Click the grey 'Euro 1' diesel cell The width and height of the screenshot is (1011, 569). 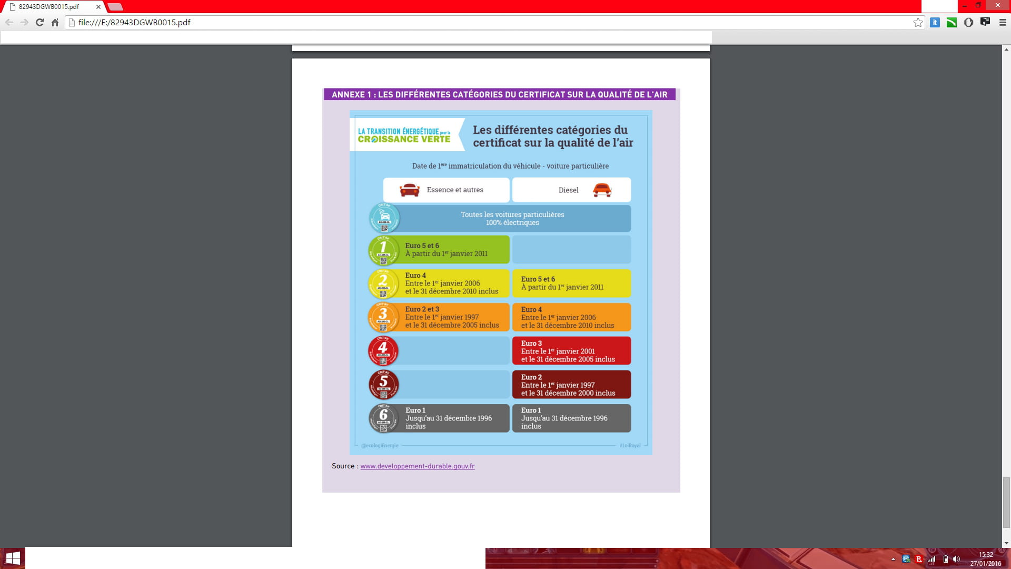coord(571,418)
